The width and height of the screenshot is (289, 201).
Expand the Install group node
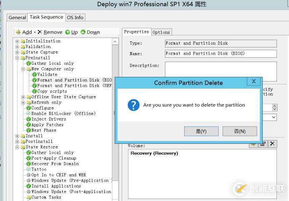point(17,136)
